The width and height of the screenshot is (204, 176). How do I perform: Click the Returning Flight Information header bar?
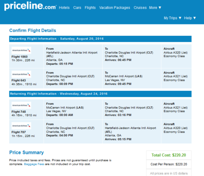point(100,94)
